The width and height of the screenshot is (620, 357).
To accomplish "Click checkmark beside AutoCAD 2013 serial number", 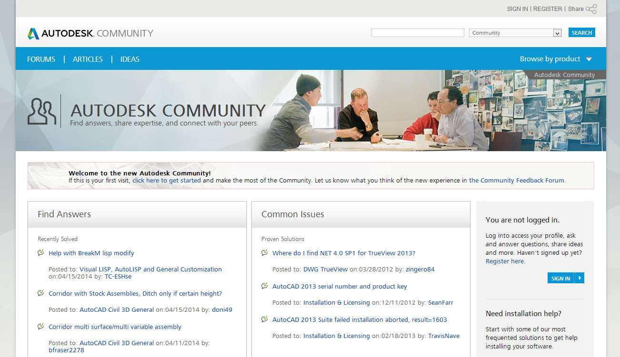I will click(265, 286).
